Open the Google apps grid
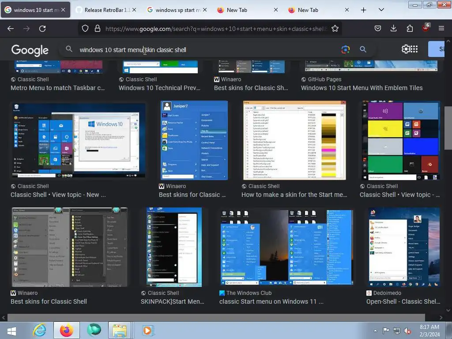452x339 pixels. point(414,49)
